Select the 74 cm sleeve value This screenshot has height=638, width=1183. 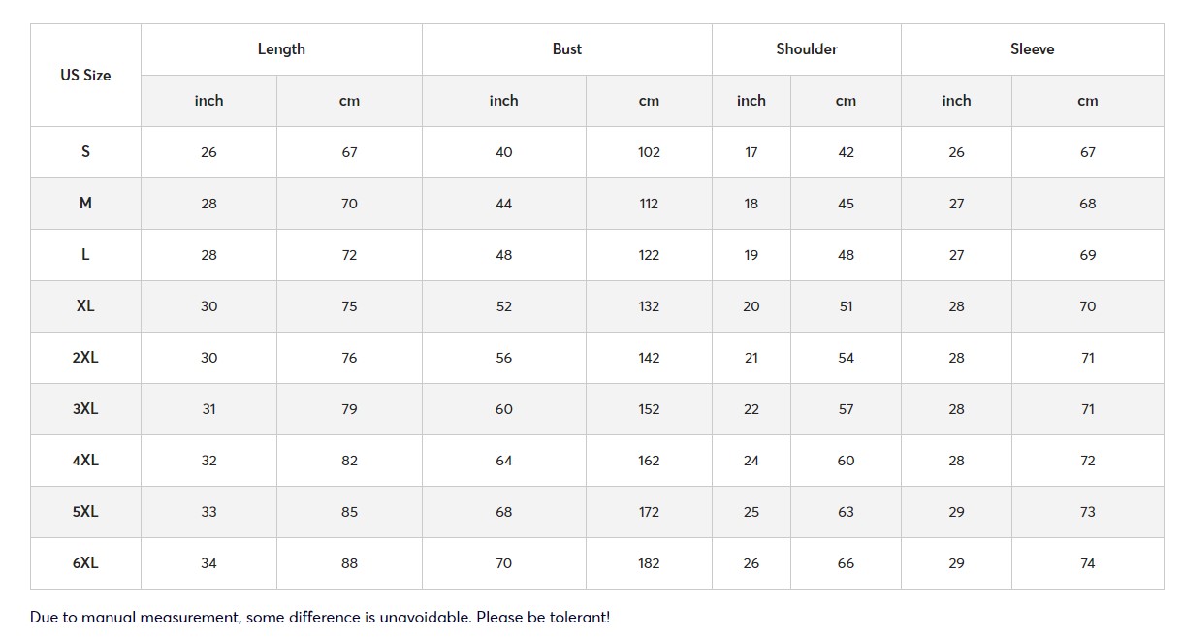(x=1087, y=563)
